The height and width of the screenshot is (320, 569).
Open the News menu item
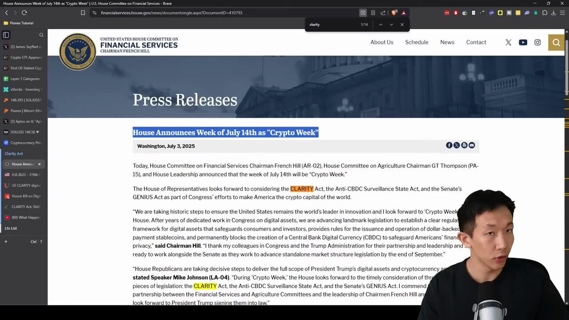click(x=447, y=42)
